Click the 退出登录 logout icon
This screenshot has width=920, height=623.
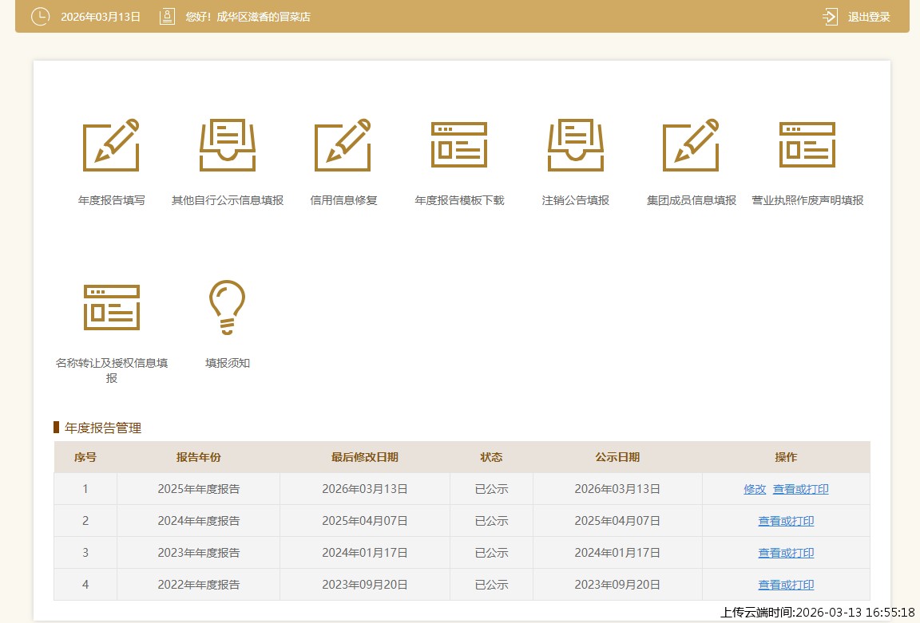(x=831, y=17)
